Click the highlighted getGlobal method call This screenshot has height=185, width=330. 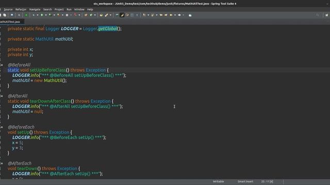click(x=108, y=29)
